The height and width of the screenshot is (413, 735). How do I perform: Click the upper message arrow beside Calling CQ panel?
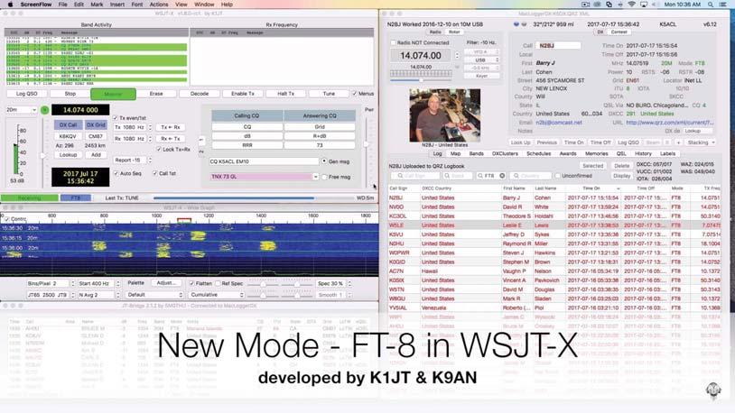tap(201, 139)
